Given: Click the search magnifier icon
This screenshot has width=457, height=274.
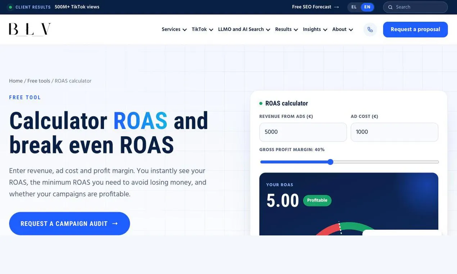Looking at the screenshot, I should pos(390,7).
